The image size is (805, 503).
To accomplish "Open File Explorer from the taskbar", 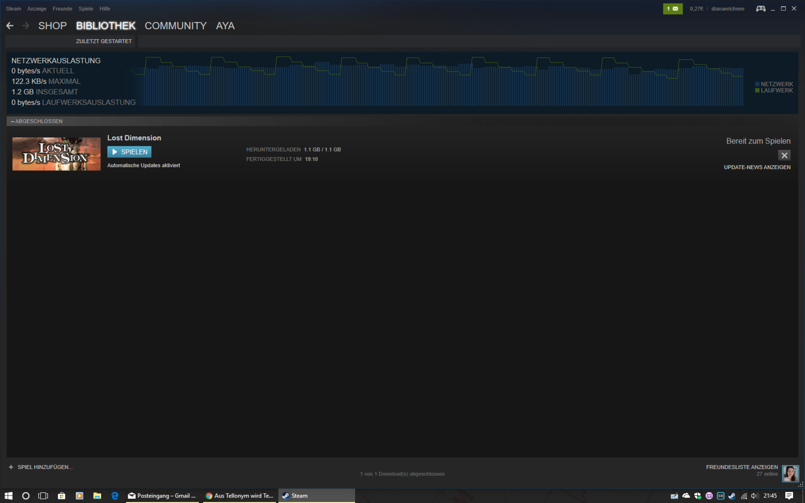I will 97,496.
